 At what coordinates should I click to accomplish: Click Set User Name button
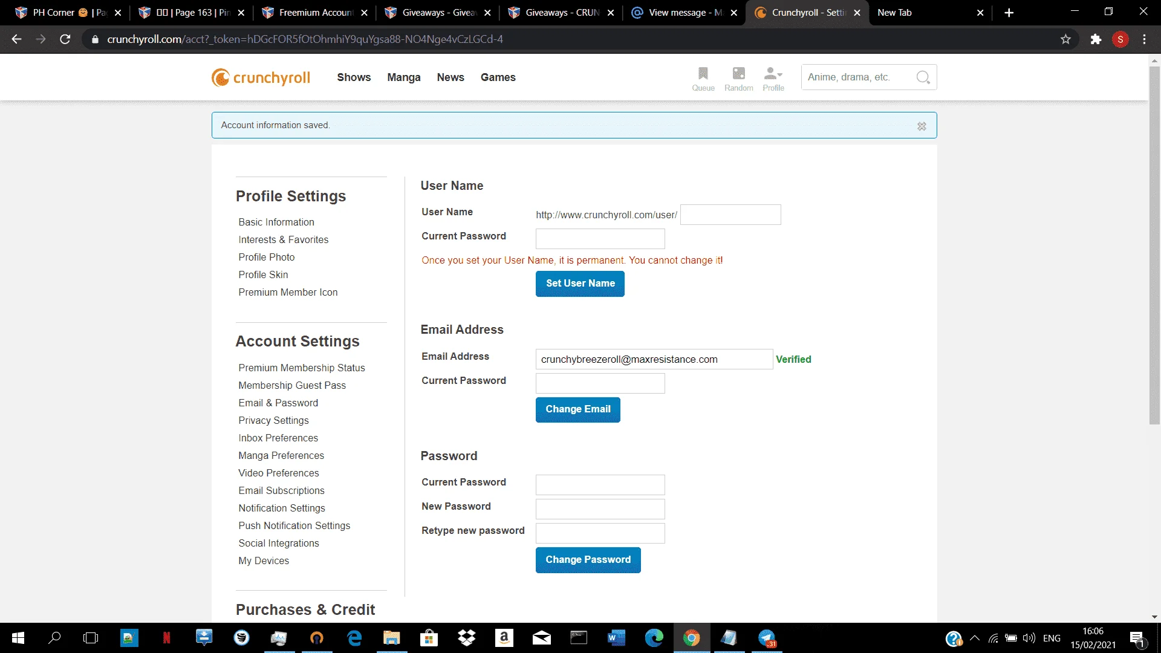(580, 284)
